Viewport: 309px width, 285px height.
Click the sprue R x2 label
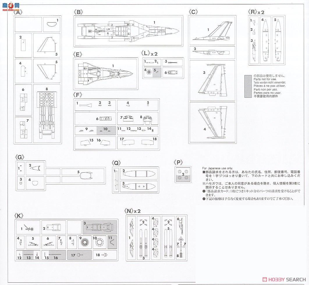256,12
